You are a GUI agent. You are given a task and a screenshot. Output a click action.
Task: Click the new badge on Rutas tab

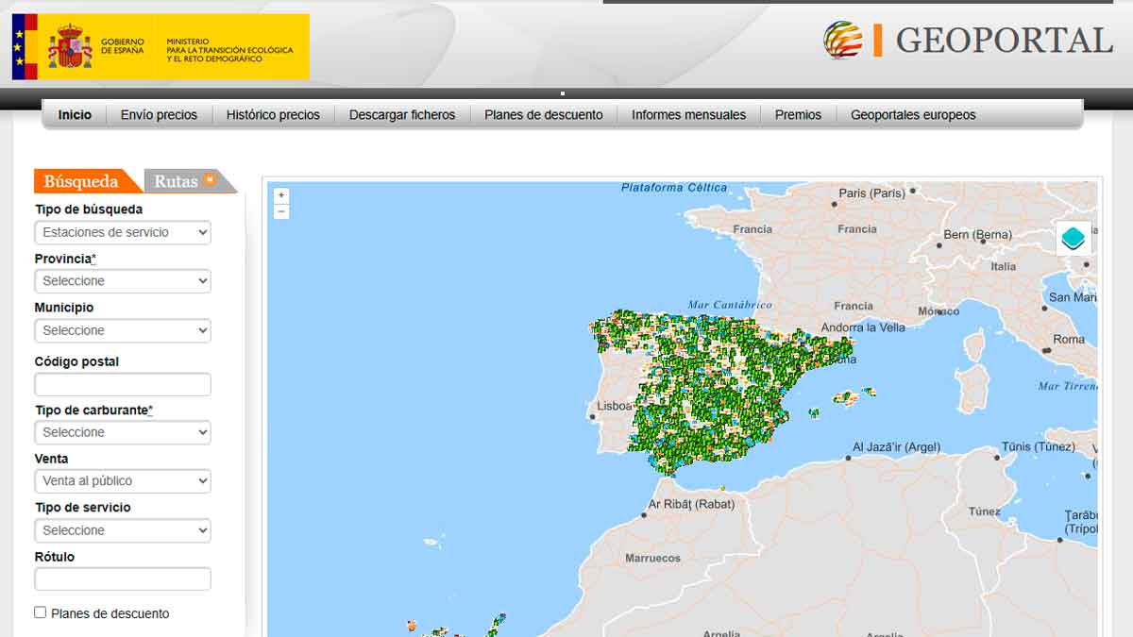pos(210,179)
